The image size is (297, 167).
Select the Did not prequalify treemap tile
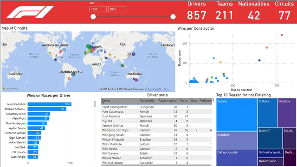pyautogui.click(x=271, y=154)
